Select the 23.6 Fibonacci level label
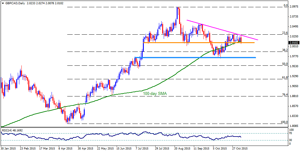 click(285, 33)
